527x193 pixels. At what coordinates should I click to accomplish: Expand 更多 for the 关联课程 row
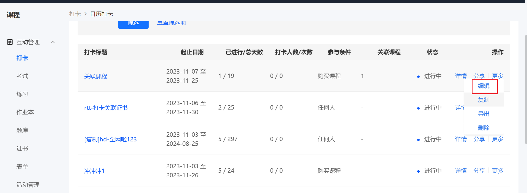tap(498, 76)
